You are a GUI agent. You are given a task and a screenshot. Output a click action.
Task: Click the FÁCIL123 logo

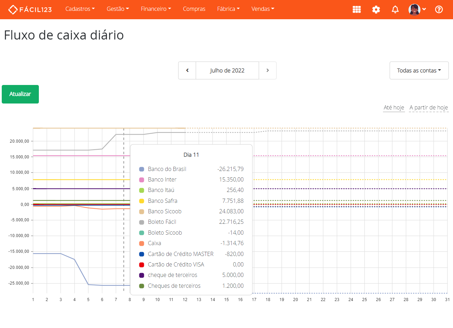[x=30, y=9]
